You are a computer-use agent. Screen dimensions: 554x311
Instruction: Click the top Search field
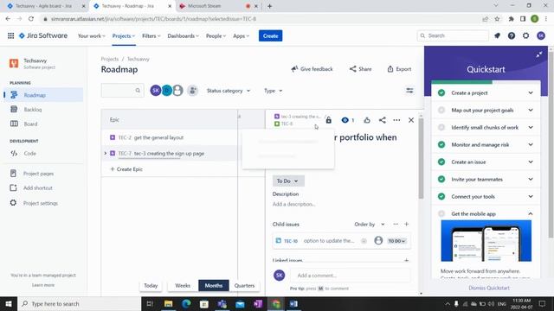click(453, 35)
